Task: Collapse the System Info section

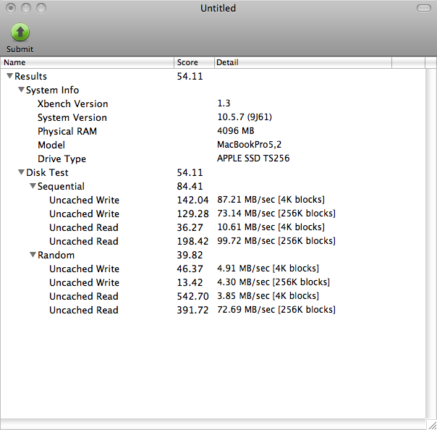Action: 21,90
